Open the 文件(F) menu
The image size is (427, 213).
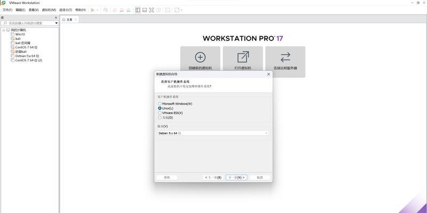pyautogui.click(x=7, y=10)
